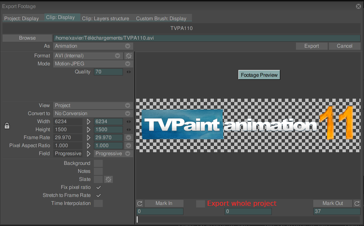Click the project Field value Progressive
This screenshot has height=226, width=364.
point(68,153)
